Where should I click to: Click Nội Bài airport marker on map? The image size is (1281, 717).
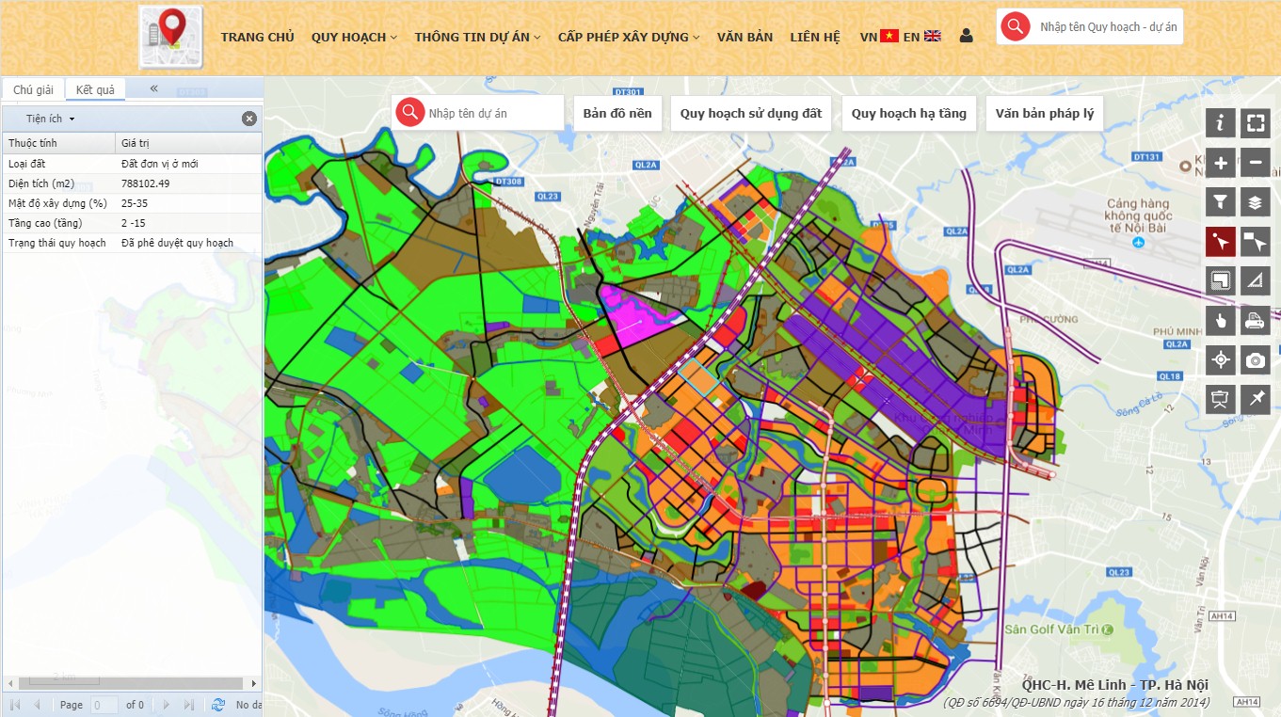pyautogui.click(x=1138, y=242)
